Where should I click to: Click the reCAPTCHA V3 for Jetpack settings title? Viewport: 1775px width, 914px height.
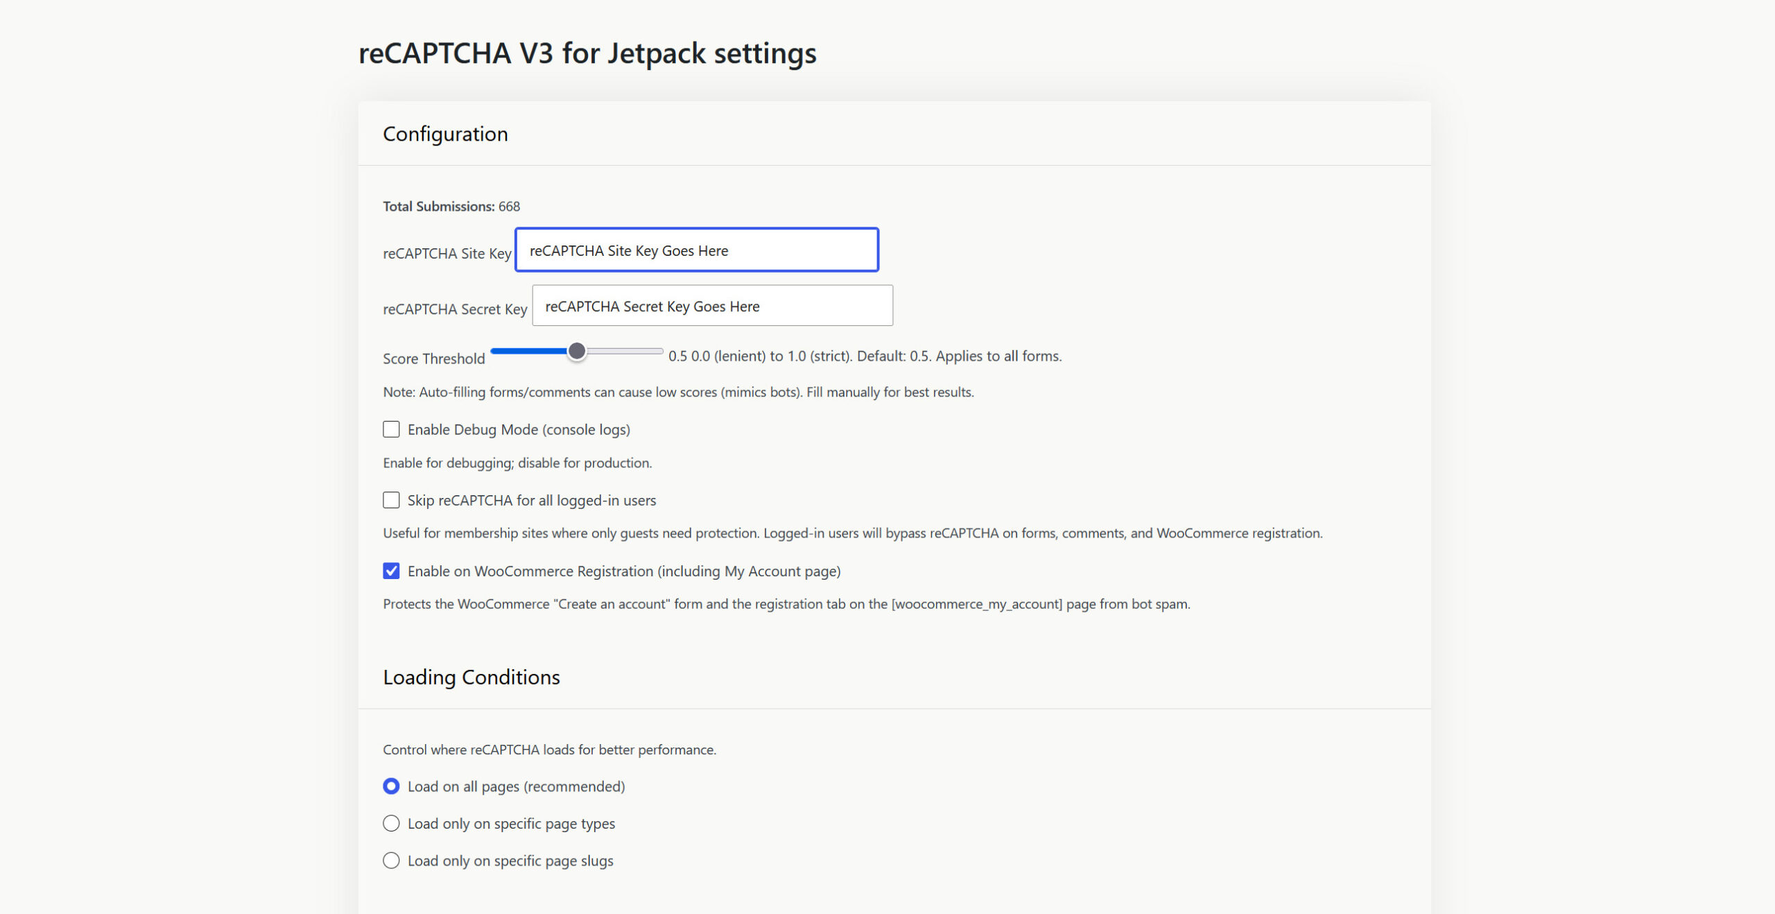coord(587,53)
